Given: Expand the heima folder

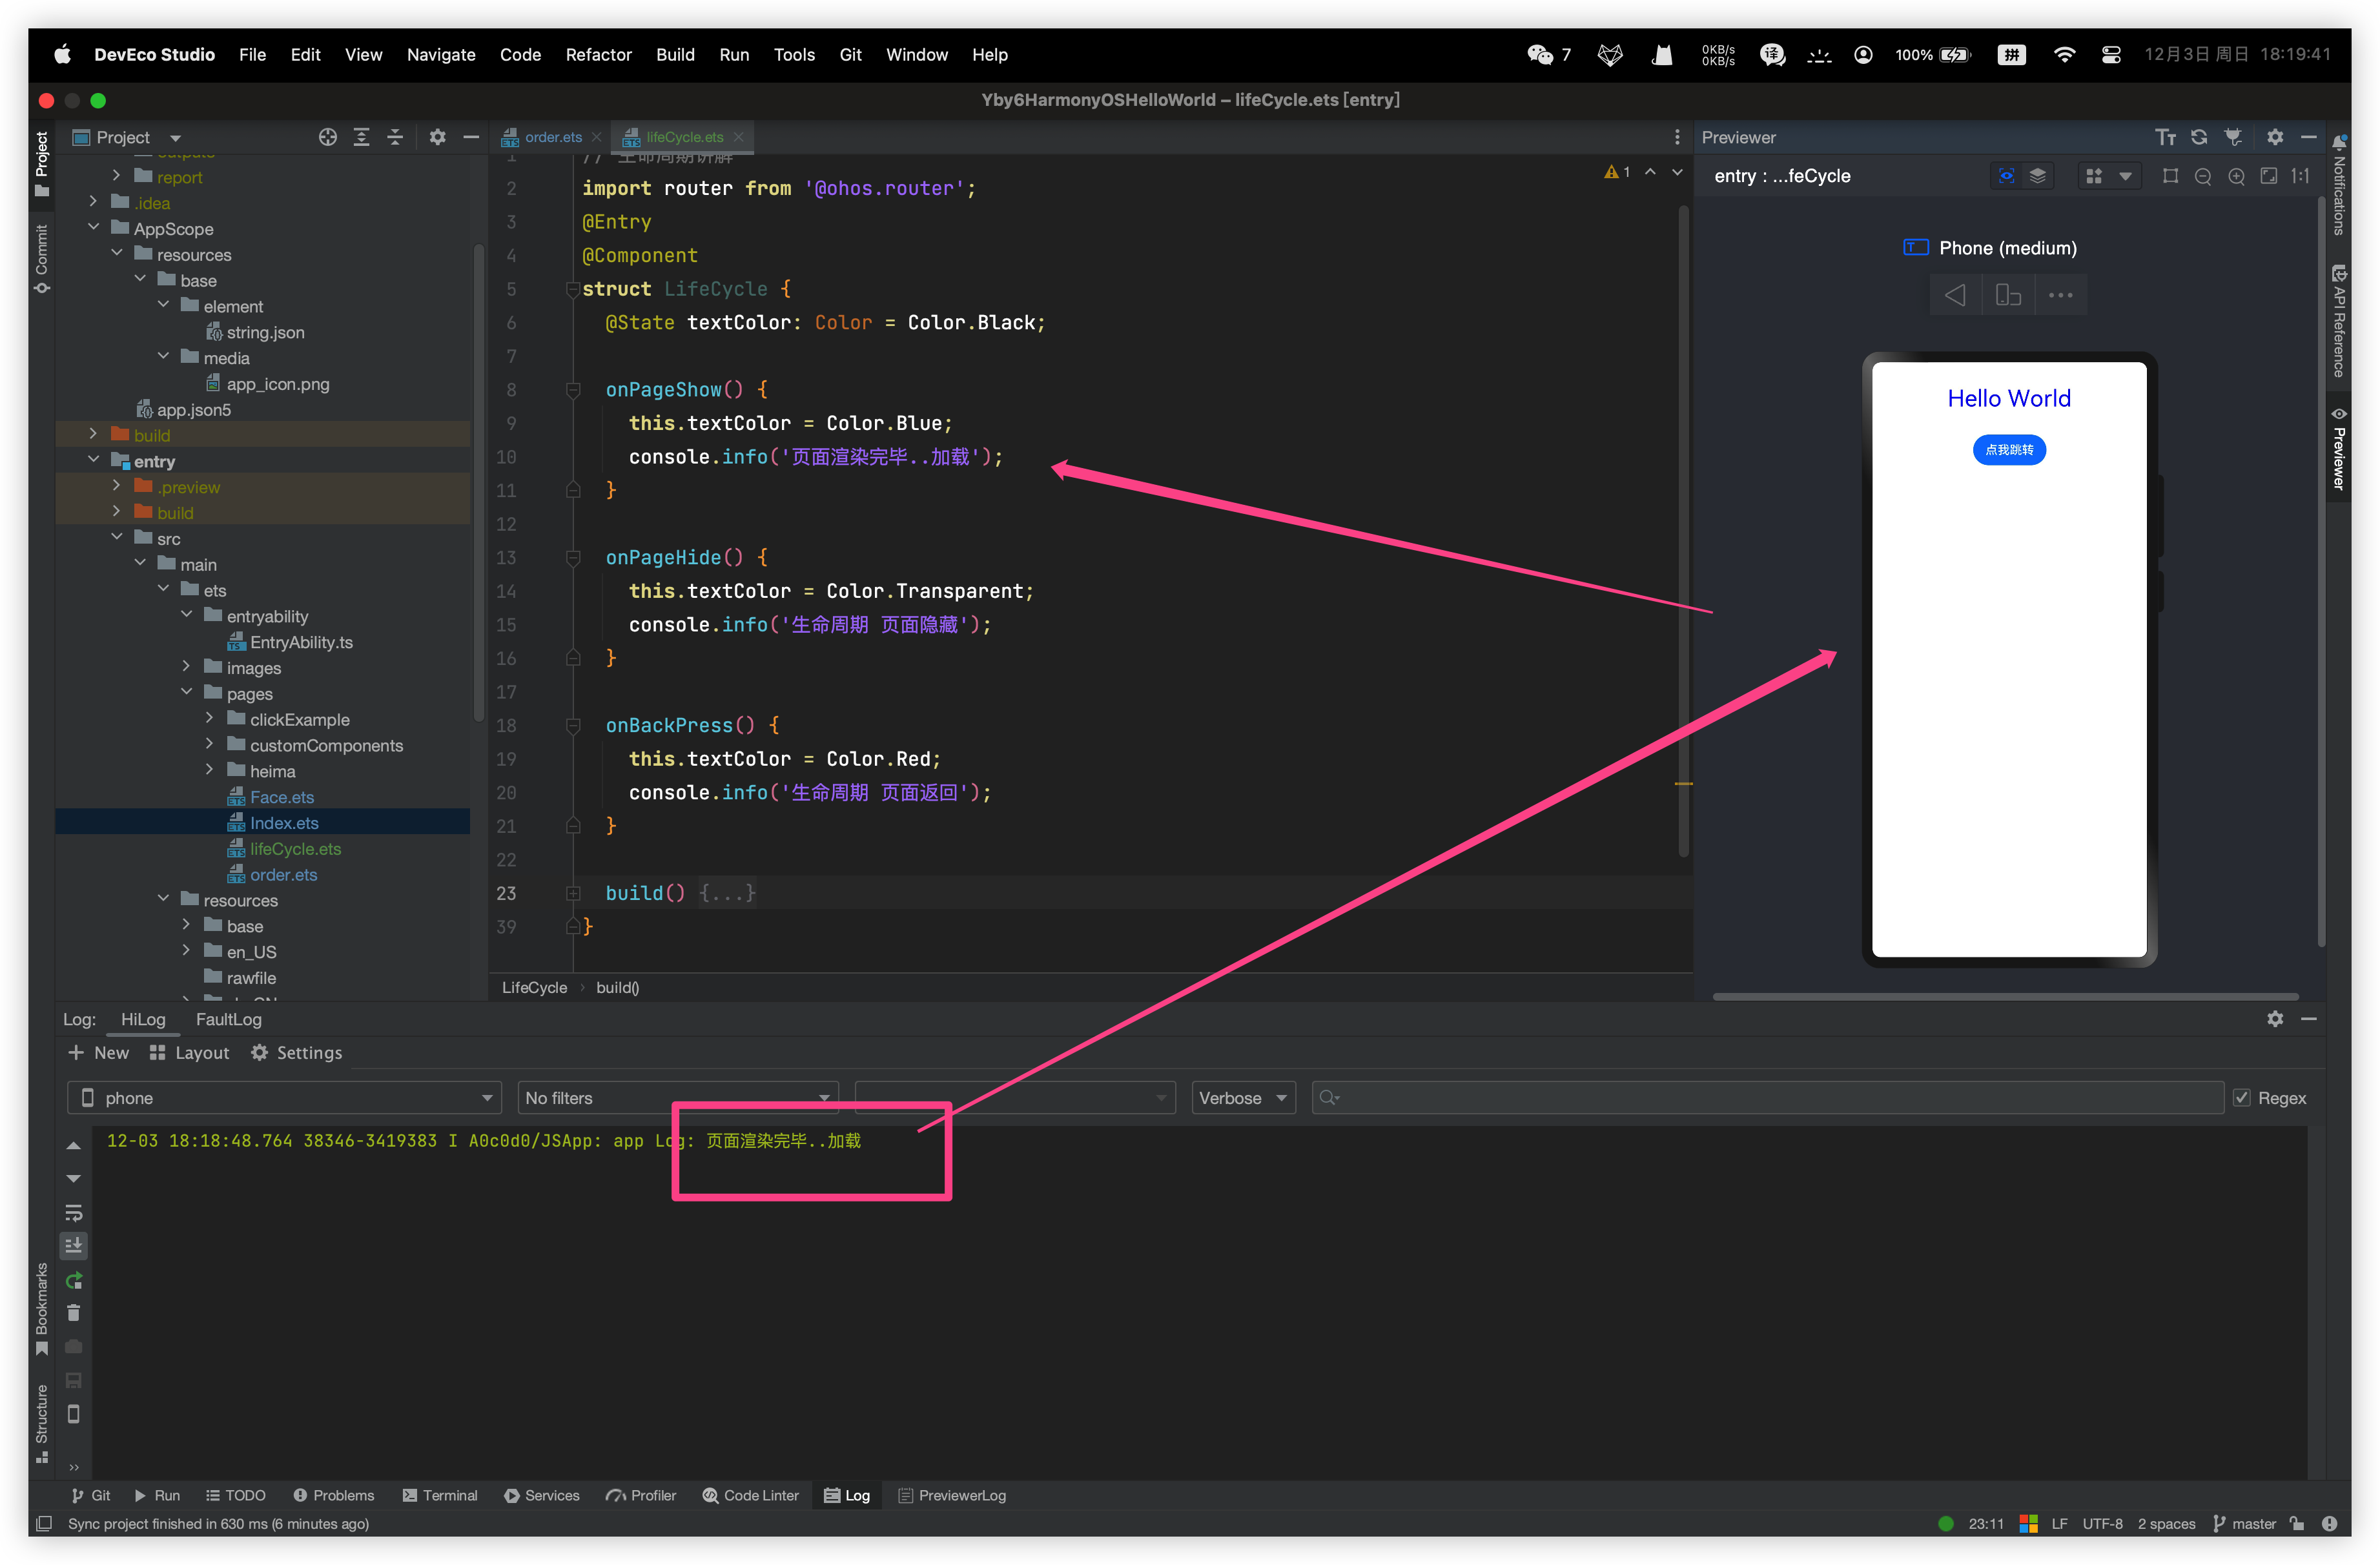Looking at the screenshot, I should 209,770.
